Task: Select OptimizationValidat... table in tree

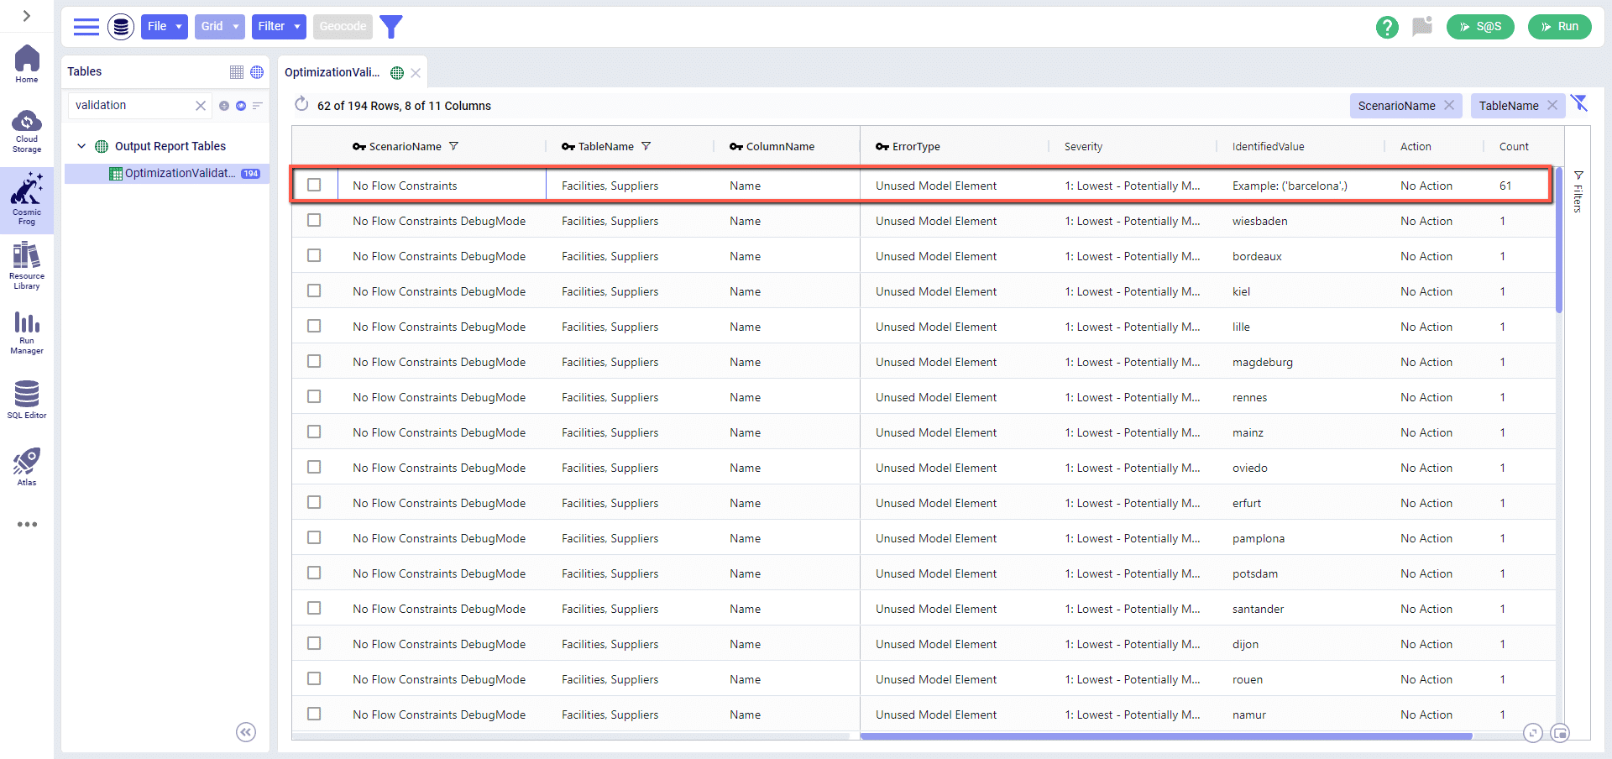Action: [x=180, y=173]
